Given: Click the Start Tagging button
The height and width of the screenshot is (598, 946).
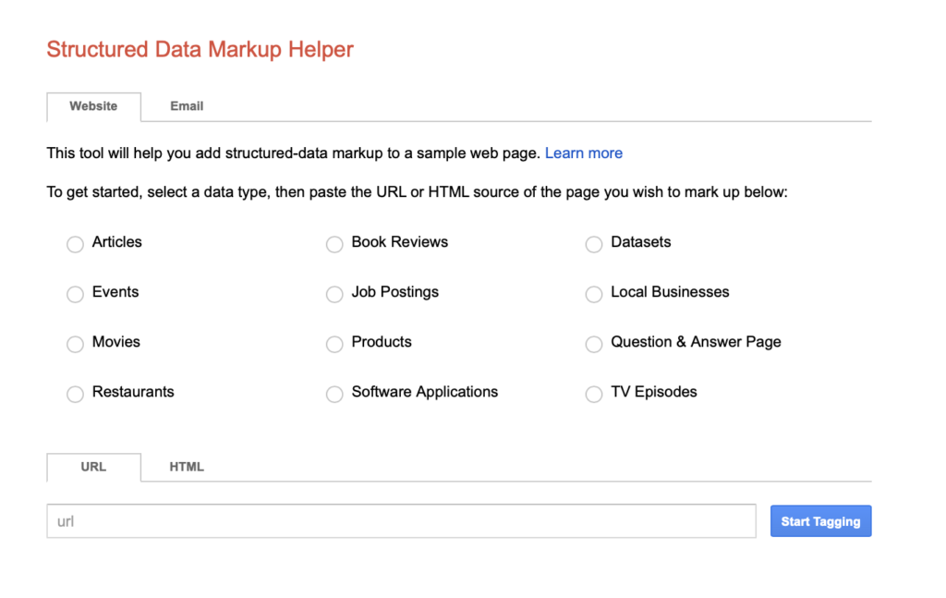Looking at the screenshot, I should [820, 520].
